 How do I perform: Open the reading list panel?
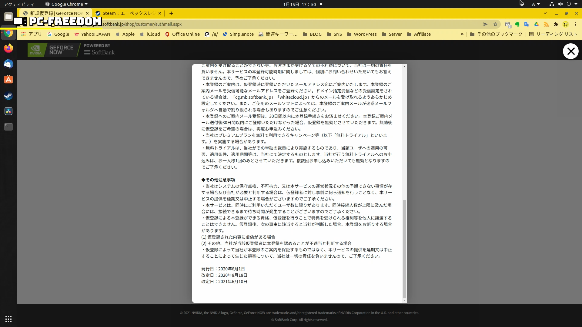[x=553, y=34]
